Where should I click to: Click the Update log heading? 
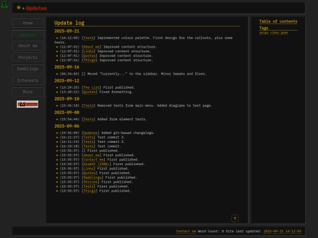click(69, 23)
